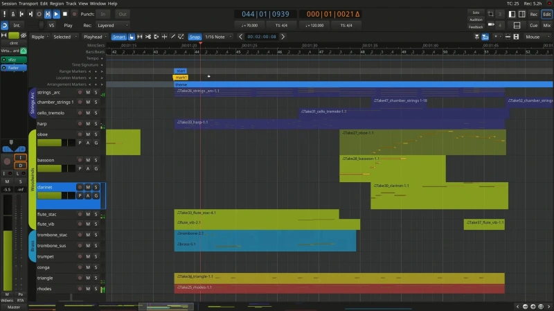Click the mark1 location marker
The image size is (554, 311).
[181, 78]
